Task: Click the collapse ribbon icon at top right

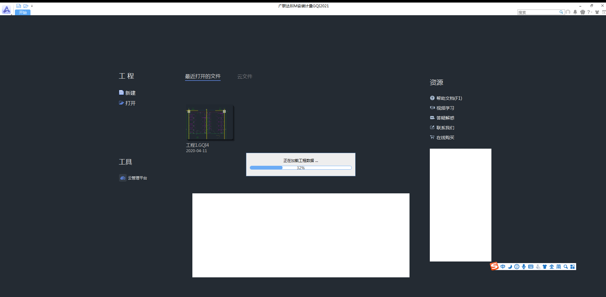Action: tap(604, 12)
